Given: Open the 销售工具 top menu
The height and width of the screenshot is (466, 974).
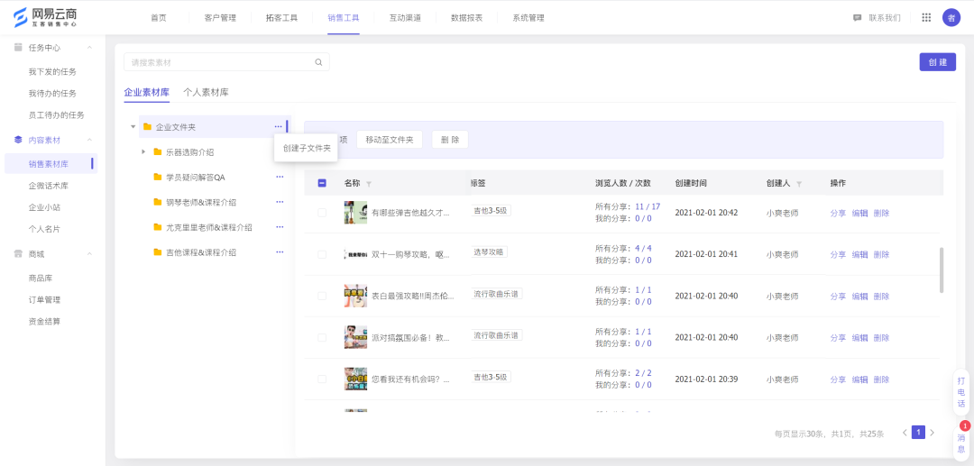Looking at the screenshot, I should [344, 18].
